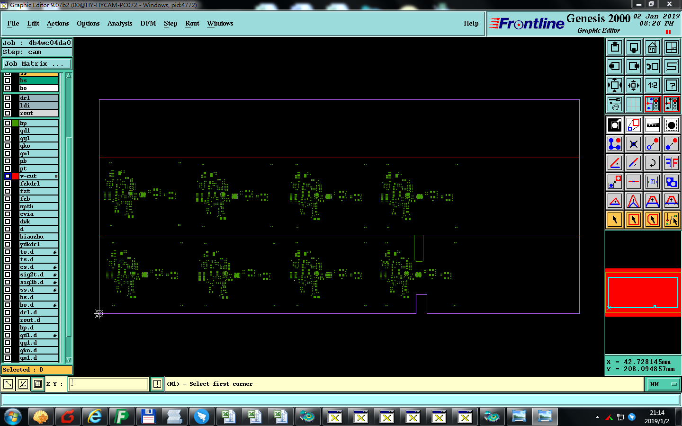Toggle the checkbox for layer v-cut
682x426 pixels.
click(x=8, y=176)
